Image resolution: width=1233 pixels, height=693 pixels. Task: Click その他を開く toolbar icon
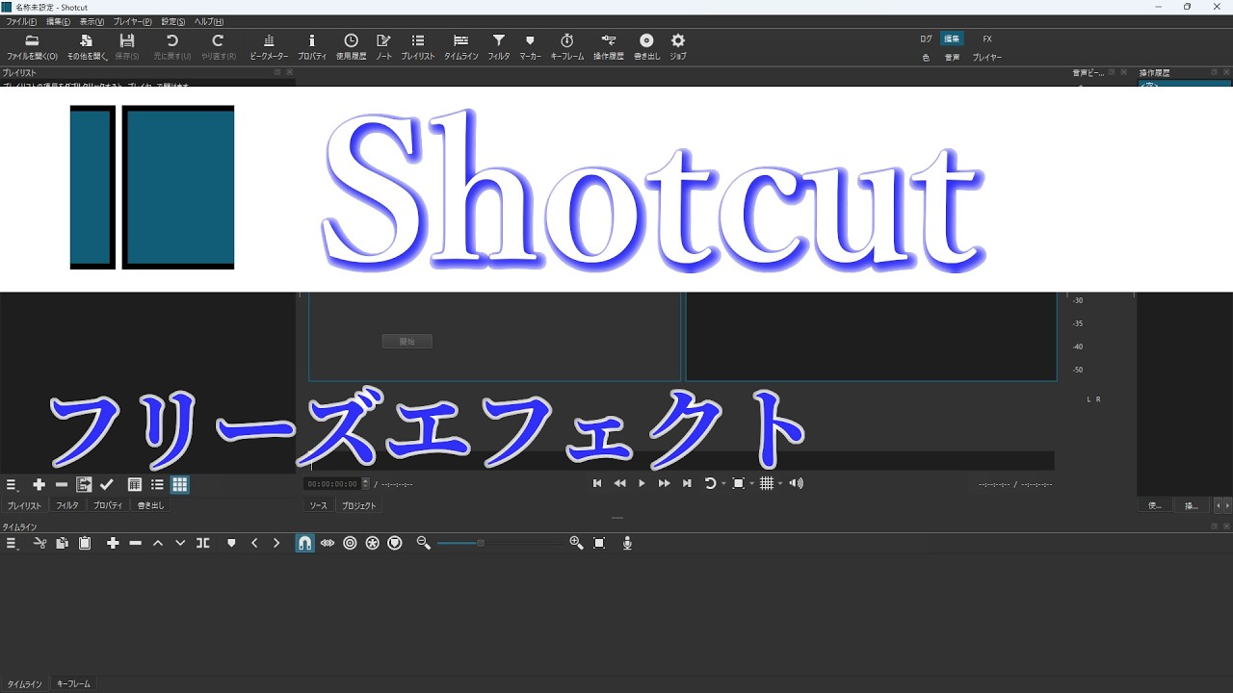pos(87,46)
